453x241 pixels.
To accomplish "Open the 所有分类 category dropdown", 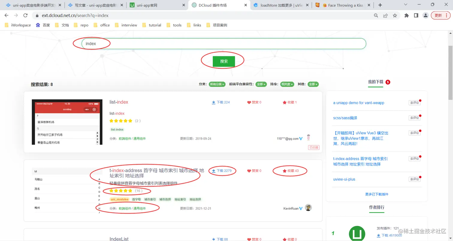I will (217, 84).
